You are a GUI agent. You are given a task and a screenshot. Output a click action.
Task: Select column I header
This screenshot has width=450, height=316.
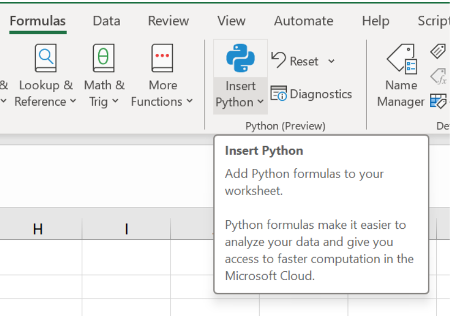(x=126, y=229)
